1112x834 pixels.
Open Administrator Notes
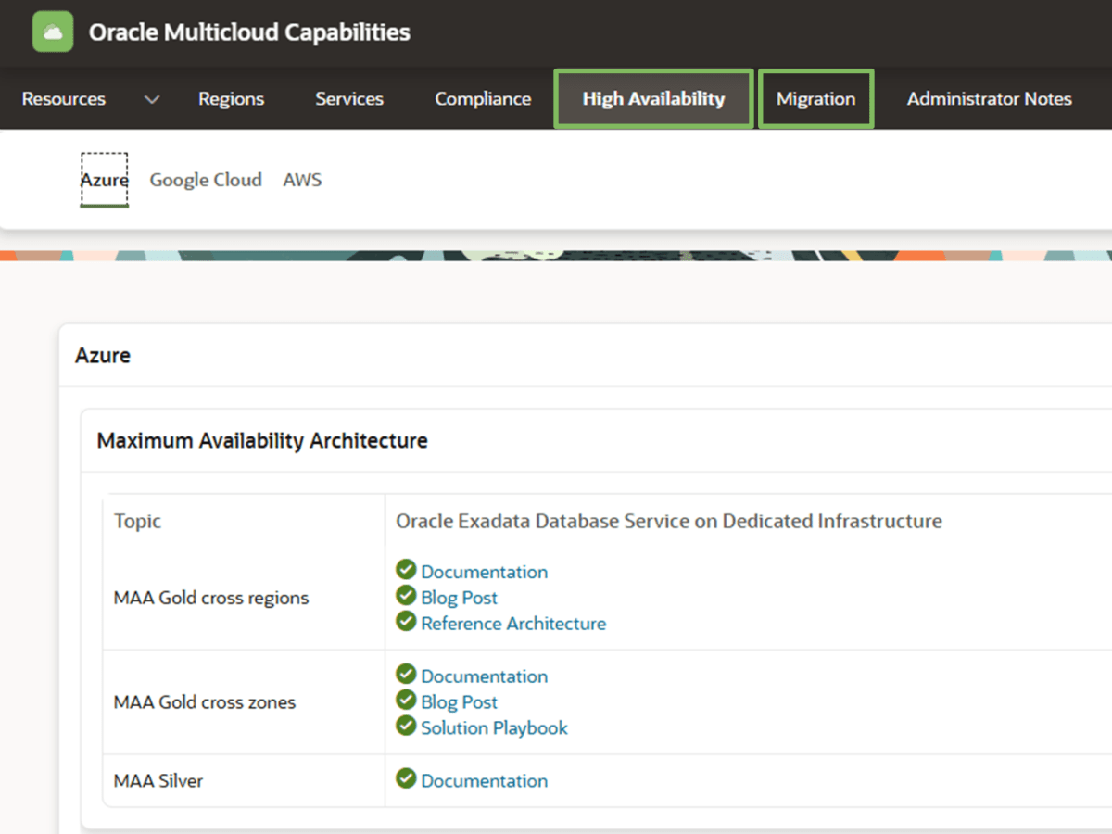point(989,98)
